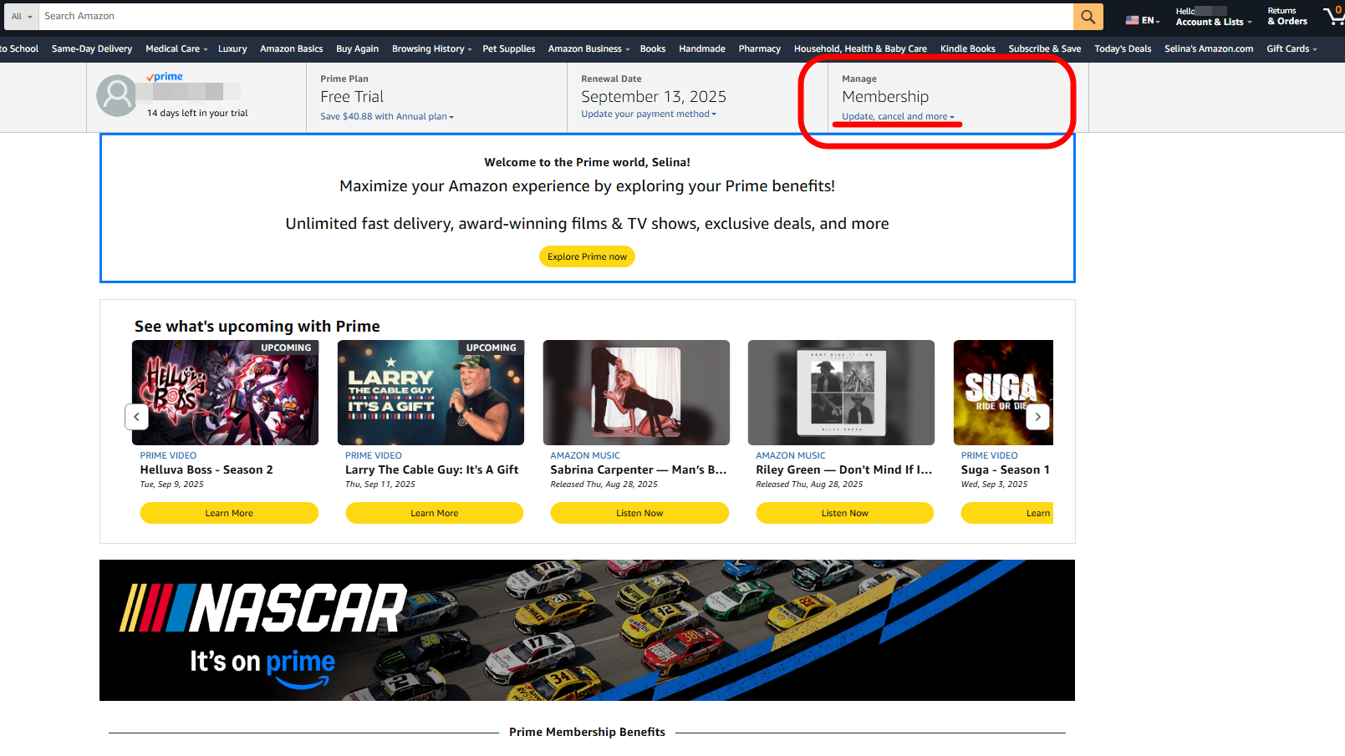
Task: Open Buy Again nav item
Action: pyautogui.click(x=357, y=48)
